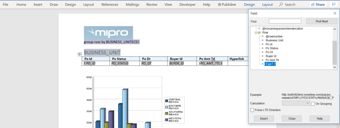Click the table move handle icon

[80, 54]
